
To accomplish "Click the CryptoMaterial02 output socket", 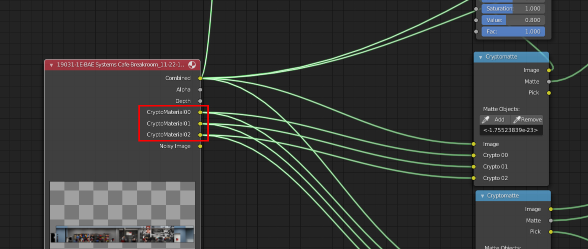I will [200, 135].
